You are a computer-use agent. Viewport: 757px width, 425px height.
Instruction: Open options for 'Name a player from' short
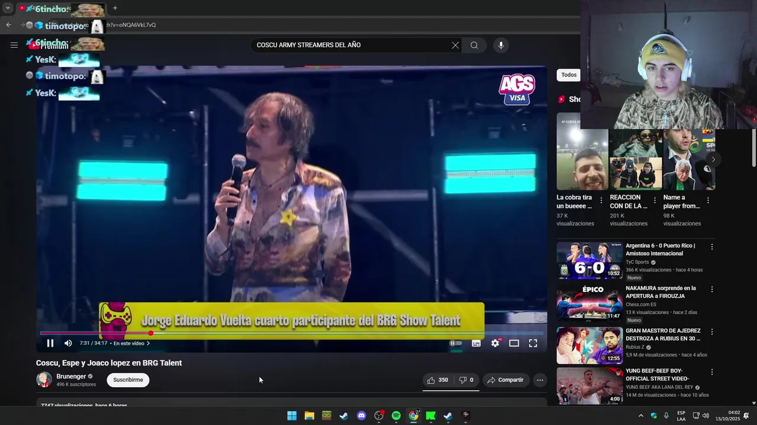coord(708,201)
